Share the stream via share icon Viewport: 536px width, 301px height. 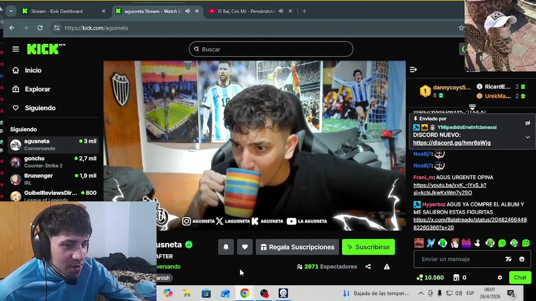tap(368, 267)
